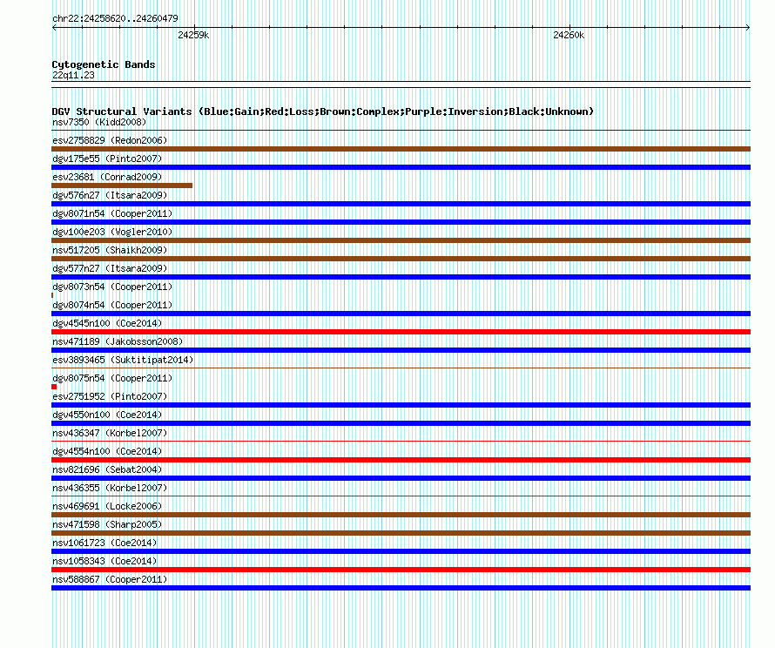
Task: Click the blue gain bar of nsv588867
Action: (x=401, y=588)
